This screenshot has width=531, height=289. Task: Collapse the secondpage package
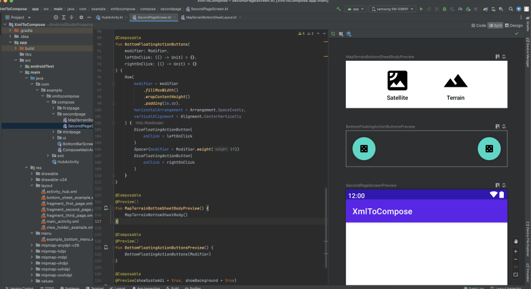(x=54, y=114)
